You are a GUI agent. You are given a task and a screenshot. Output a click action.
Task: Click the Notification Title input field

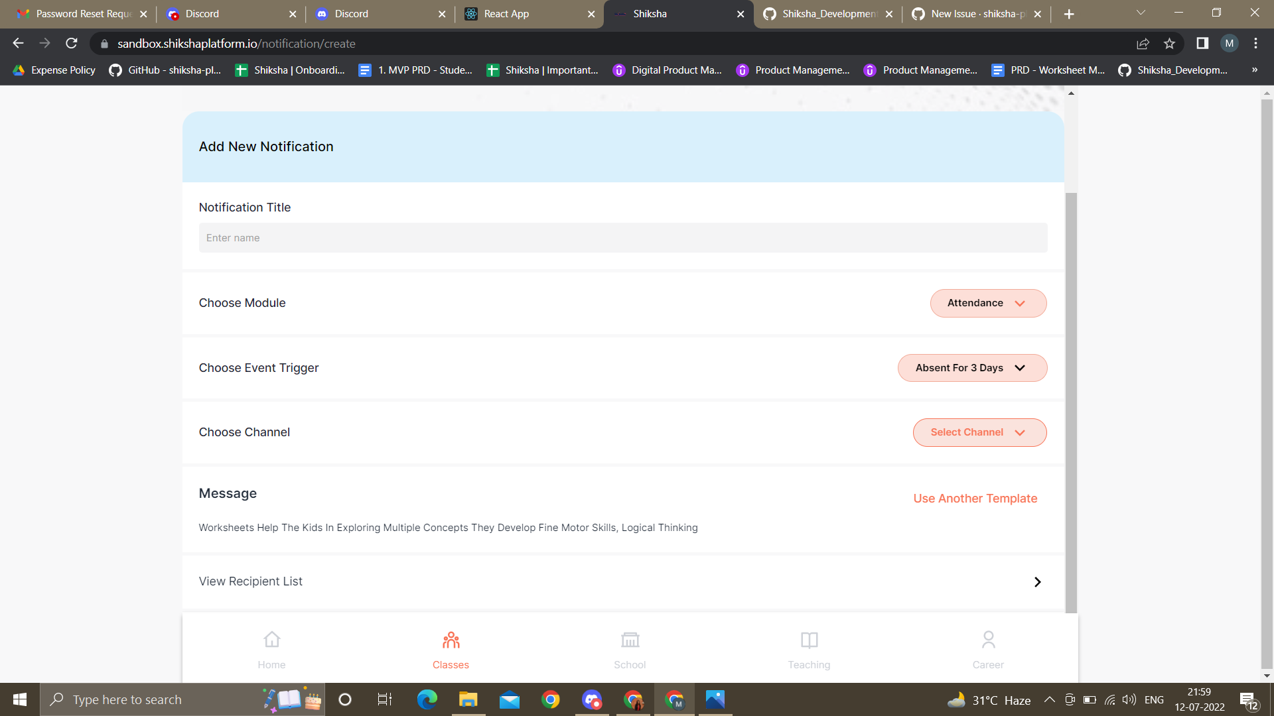[623, 237]
